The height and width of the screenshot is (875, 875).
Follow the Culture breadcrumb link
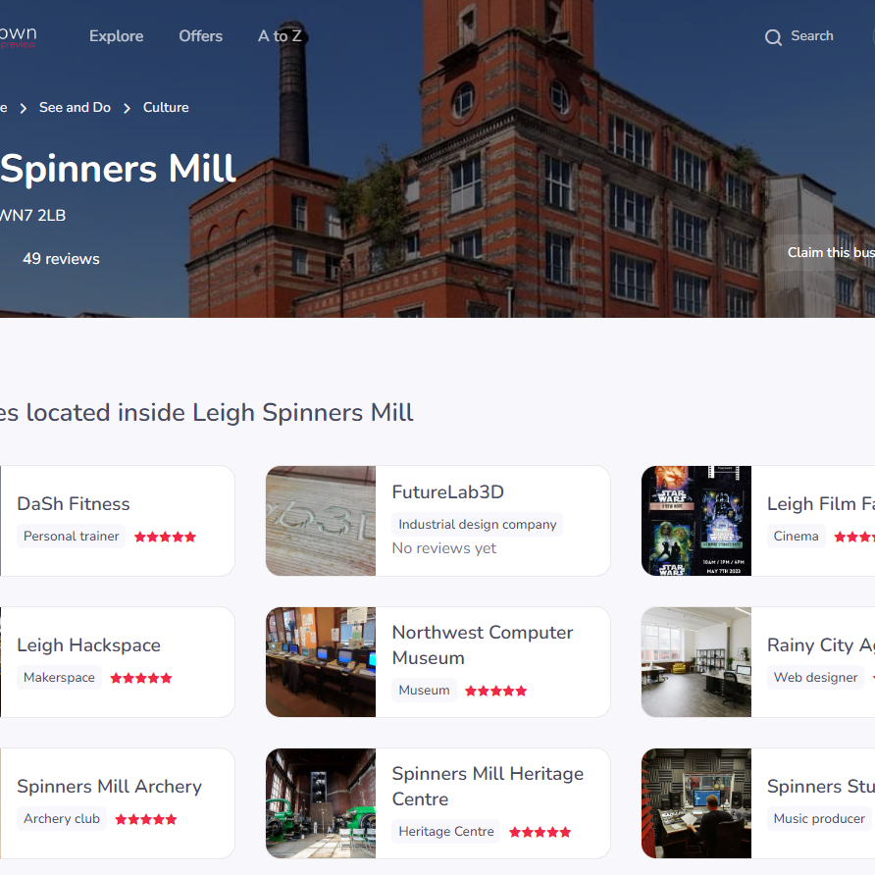tap(166, 107)
